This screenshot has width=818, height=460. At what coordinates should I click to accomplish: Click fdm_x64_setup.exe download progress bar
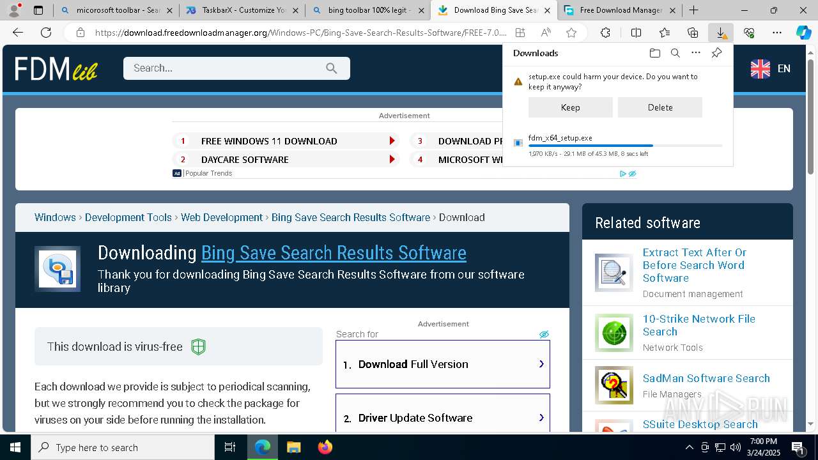tap(626, 146)
